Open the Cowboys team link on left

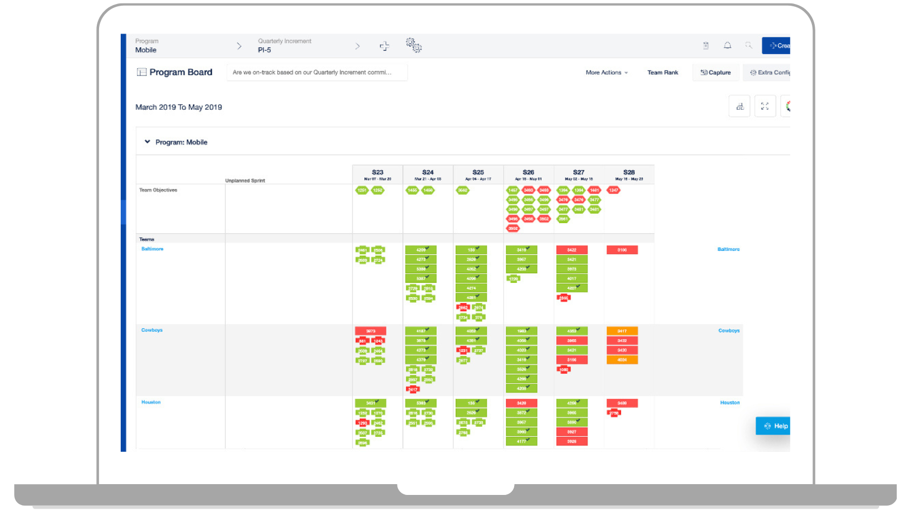[152, 330]
